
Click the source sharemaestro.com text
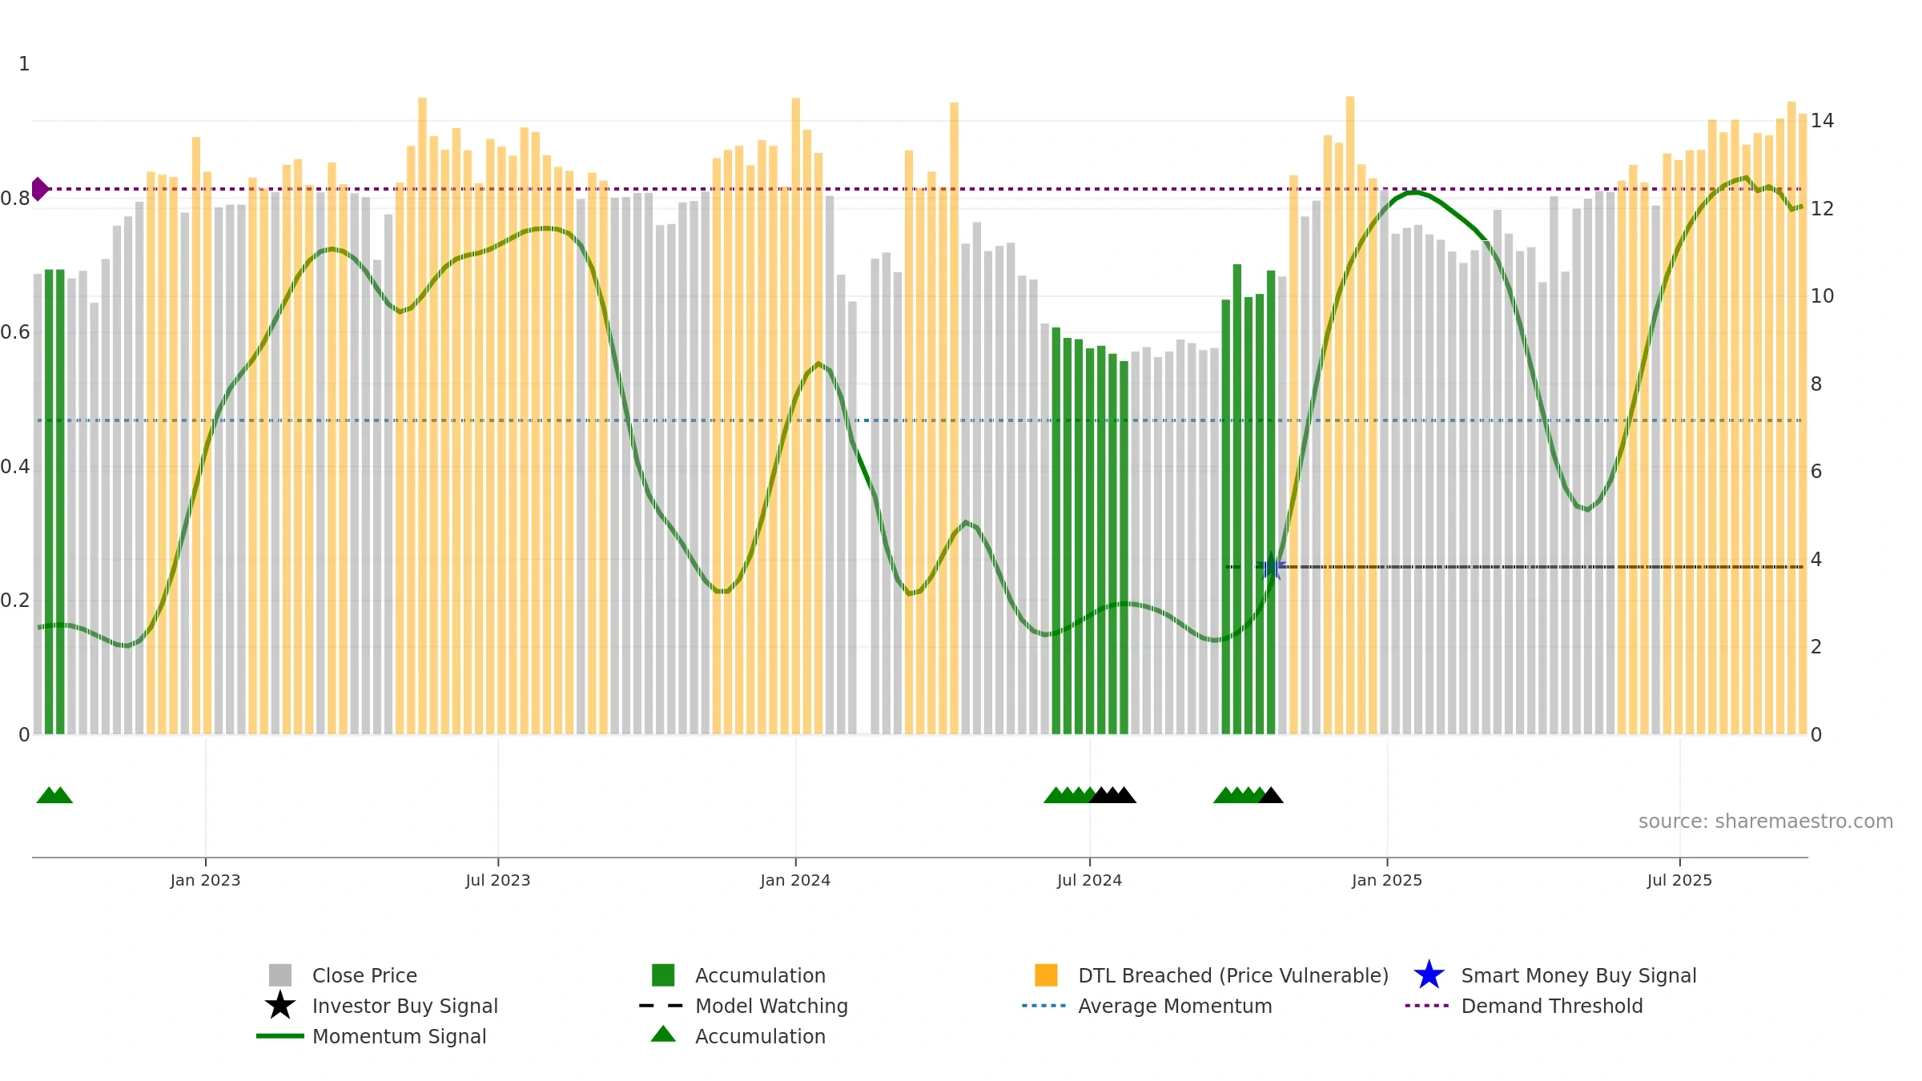[x=1766, y=822]
